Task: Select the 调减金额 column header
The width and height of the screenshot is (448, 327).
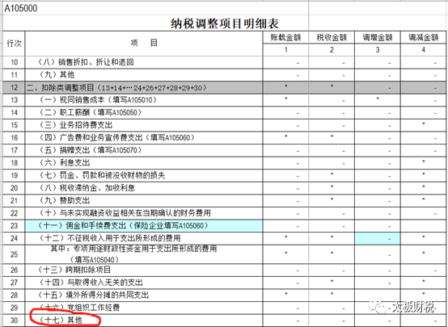Action: [x=423, y=37]
